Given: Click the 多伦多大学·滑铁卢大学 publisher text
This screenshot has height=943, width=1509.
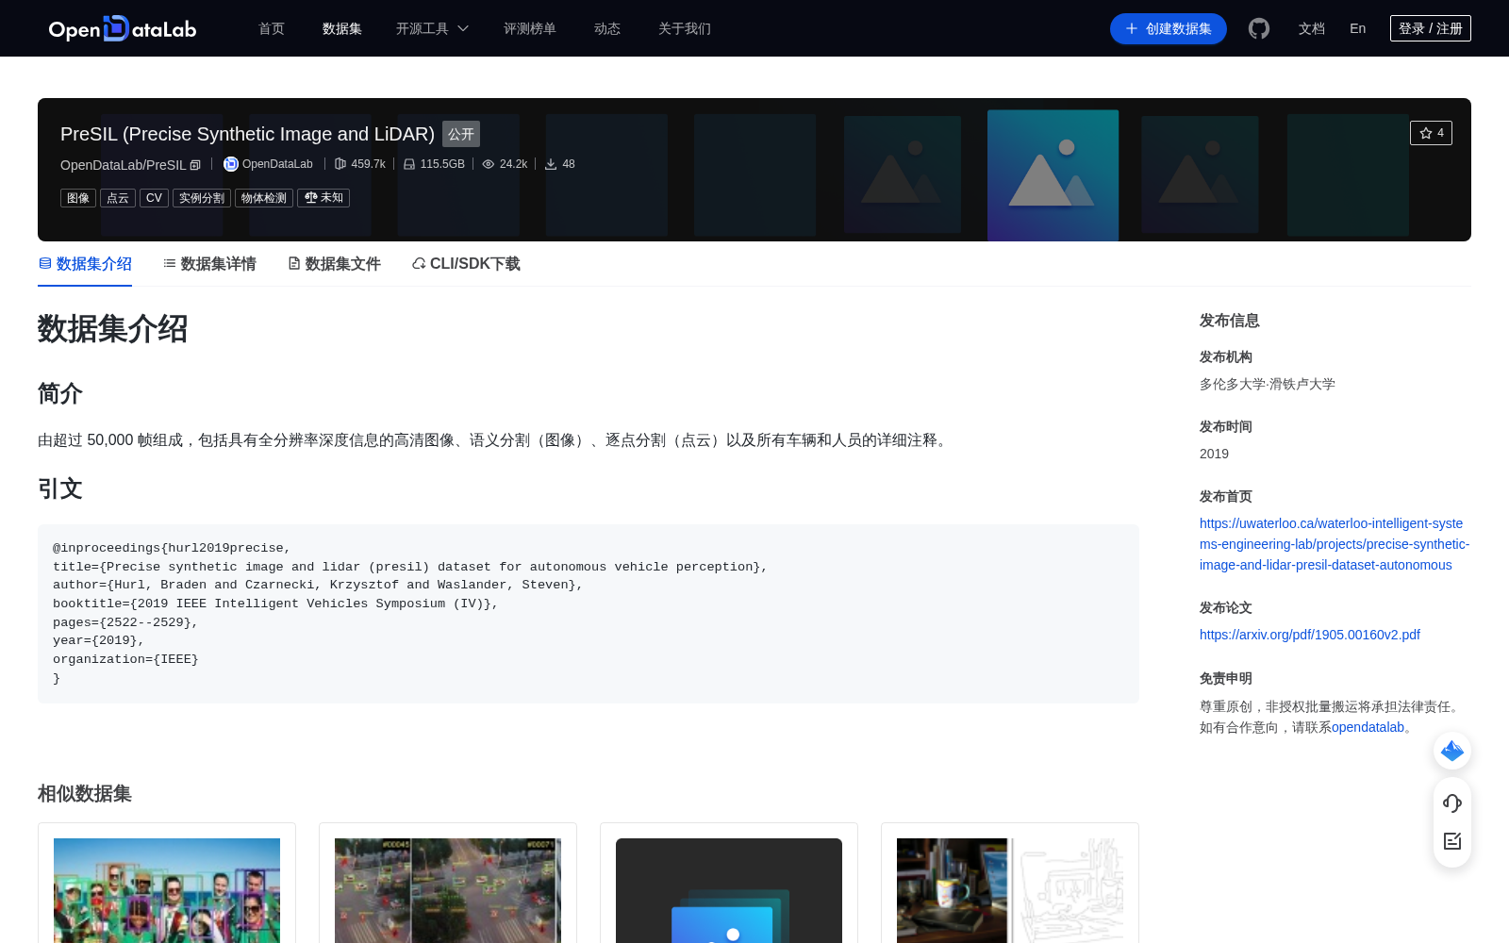Looking at the screenshot, I should pyautogui.click(x=1268, y=384).
